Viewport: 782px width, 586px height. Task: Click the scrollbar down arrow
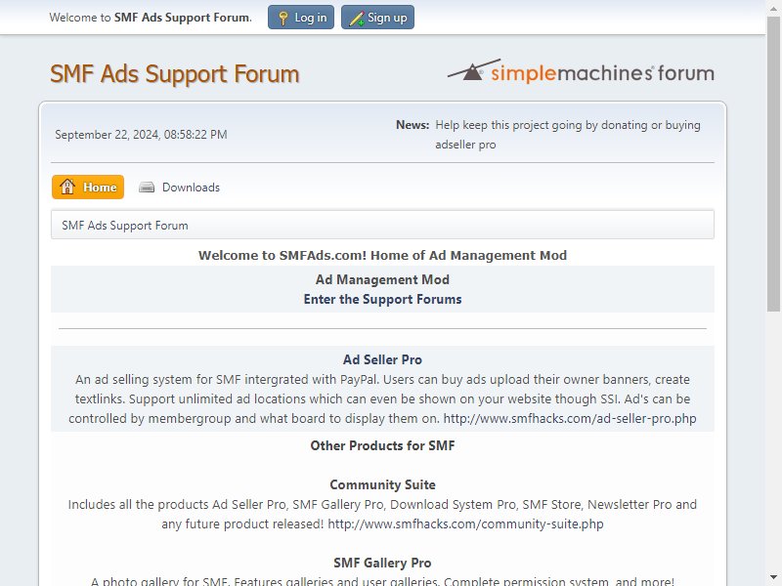click(x=773, y=578)
